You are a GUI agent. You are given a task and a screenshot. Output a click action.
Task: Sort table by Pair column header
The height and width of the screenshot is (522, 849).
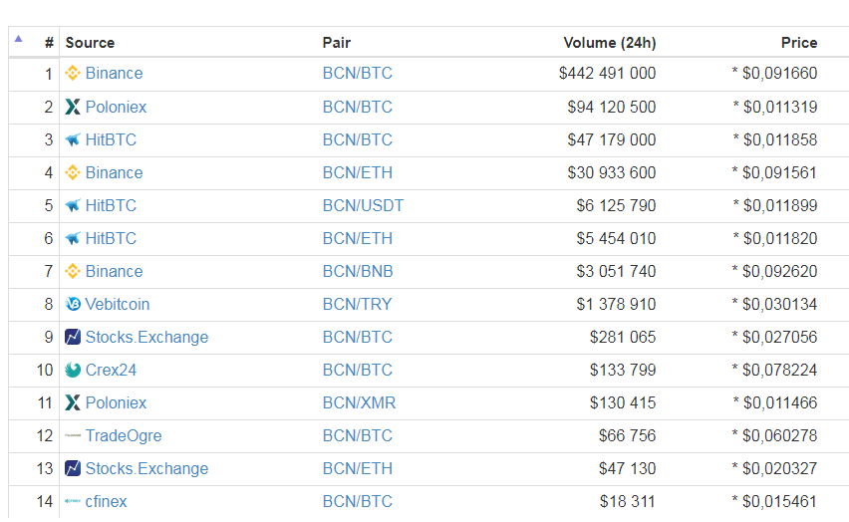(x=337, y=43)
